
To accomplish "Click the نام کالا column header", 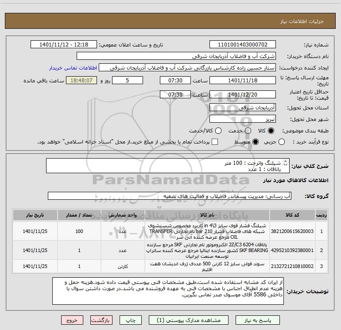I will (207, 215).
